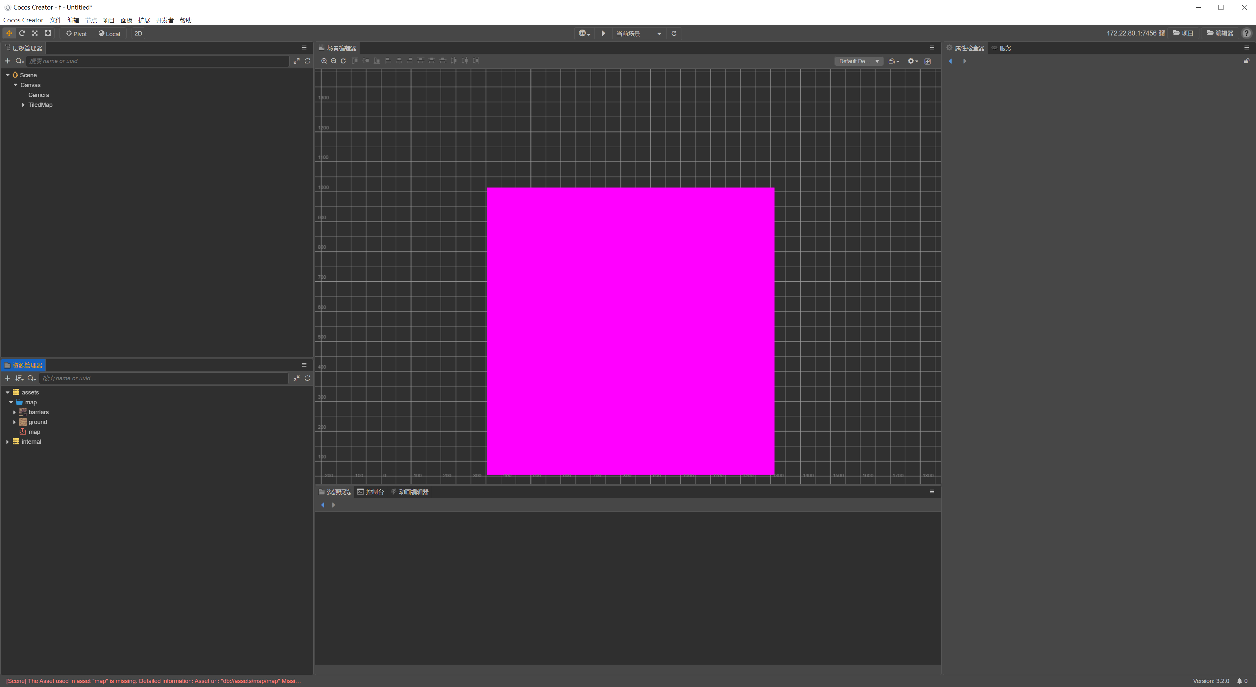Screen dimensions: 1256x687
Task: Open the help question mark icon
Action: tap(1246, 33)
